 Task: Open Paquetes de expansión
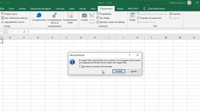tap(149, 18)
